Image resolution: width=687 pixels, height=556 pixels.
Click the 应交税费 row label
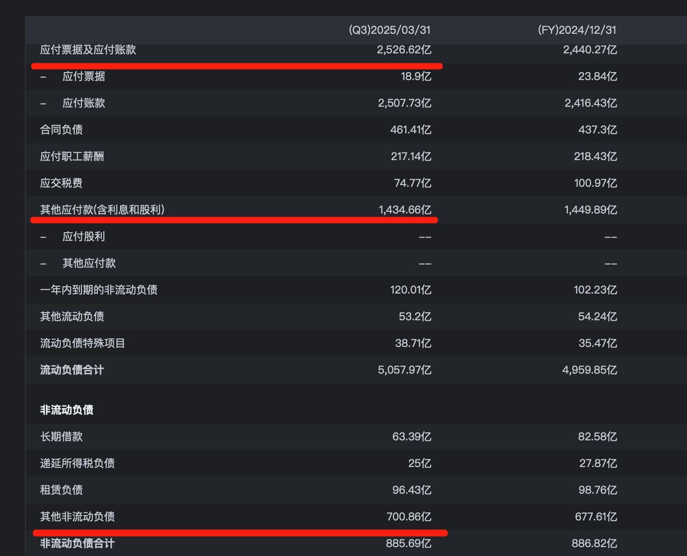61,183
